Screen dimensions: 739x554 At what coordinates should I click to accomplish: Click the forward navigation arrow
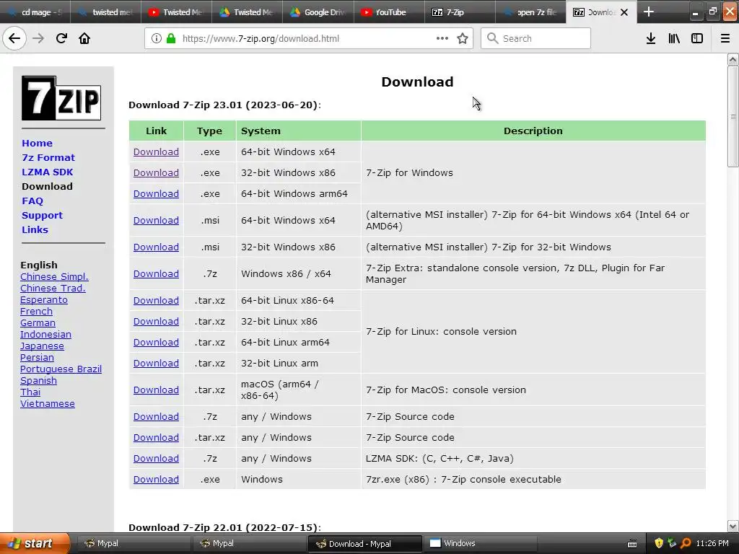[x=38, y=39]
